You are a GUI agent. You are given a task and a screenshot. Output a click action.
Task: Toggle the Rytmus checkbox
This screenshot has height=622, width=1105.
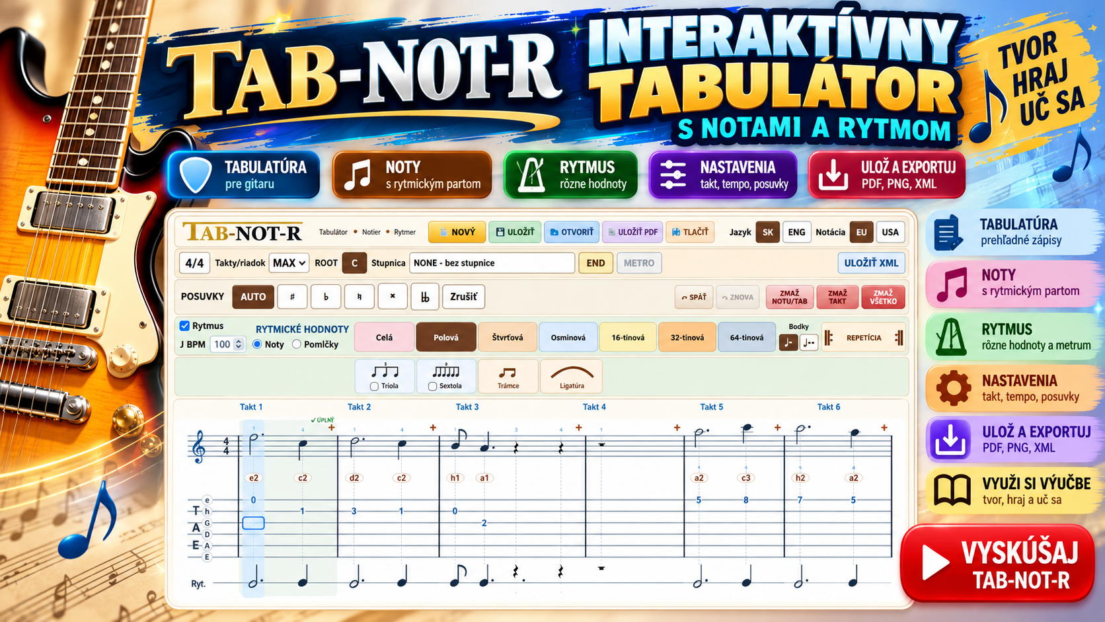pos(185,326)
